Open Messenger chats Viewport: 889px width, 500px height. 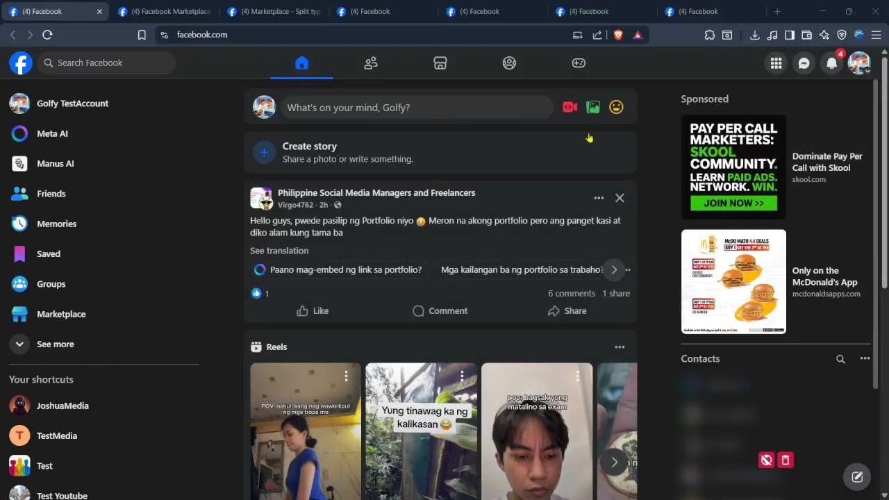(x=804, y=63)
